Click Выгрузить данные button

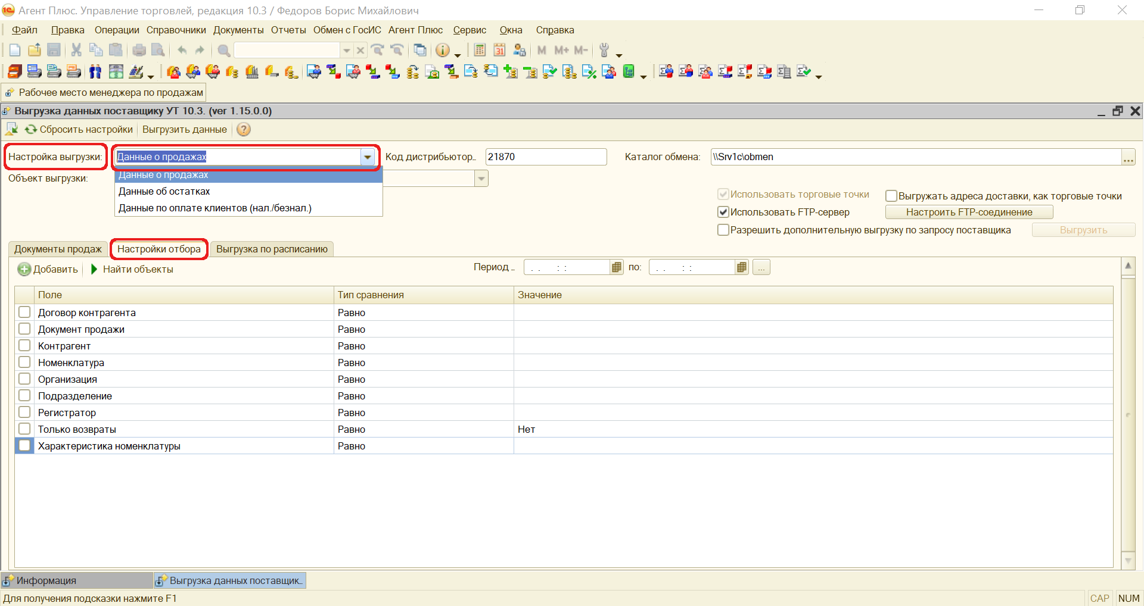click(185, 129)
